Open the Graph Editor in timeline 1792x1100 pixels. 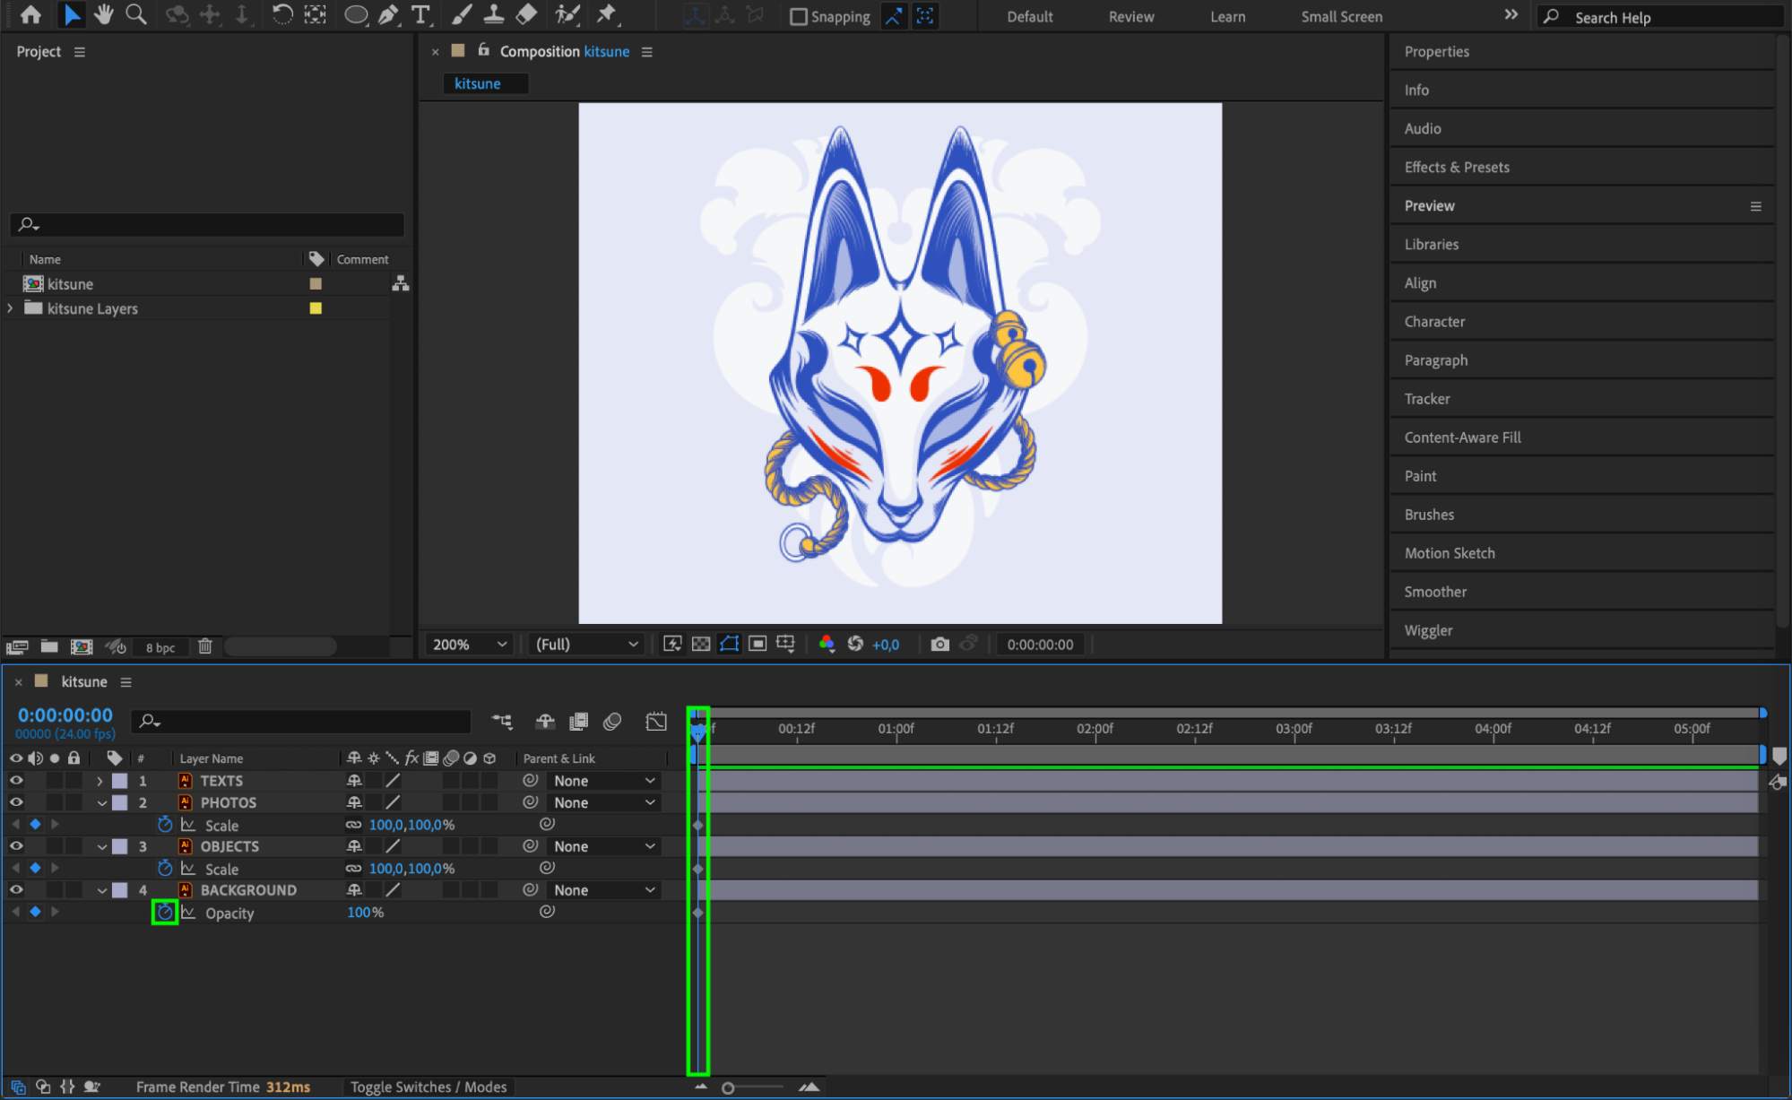coord(656,721)
